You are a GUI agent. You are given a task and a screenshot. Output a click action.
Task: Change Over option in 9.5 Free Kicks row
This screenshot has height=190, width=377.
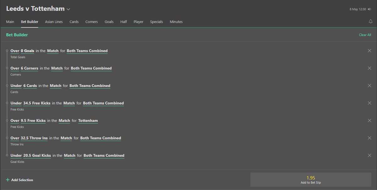15,120
